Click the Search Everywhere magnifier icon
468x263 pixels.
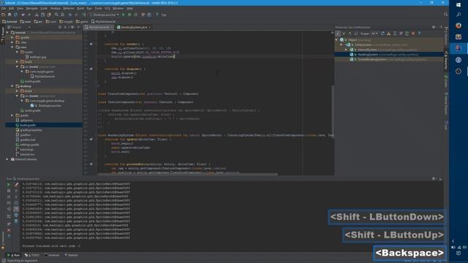tap(445, 15)
